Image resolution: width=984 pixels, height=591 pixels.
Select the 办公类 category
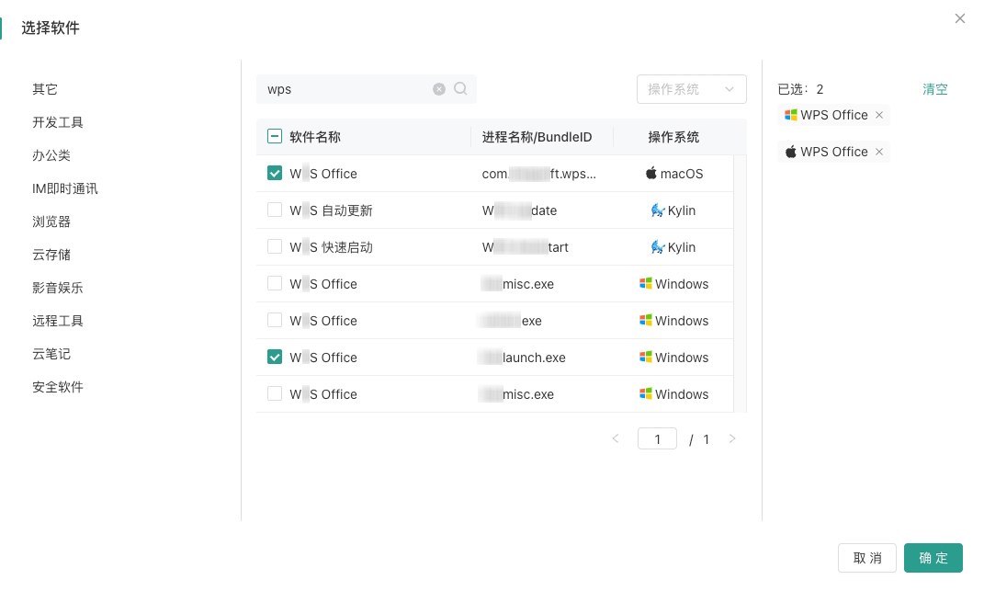click(x=51, y=155)
